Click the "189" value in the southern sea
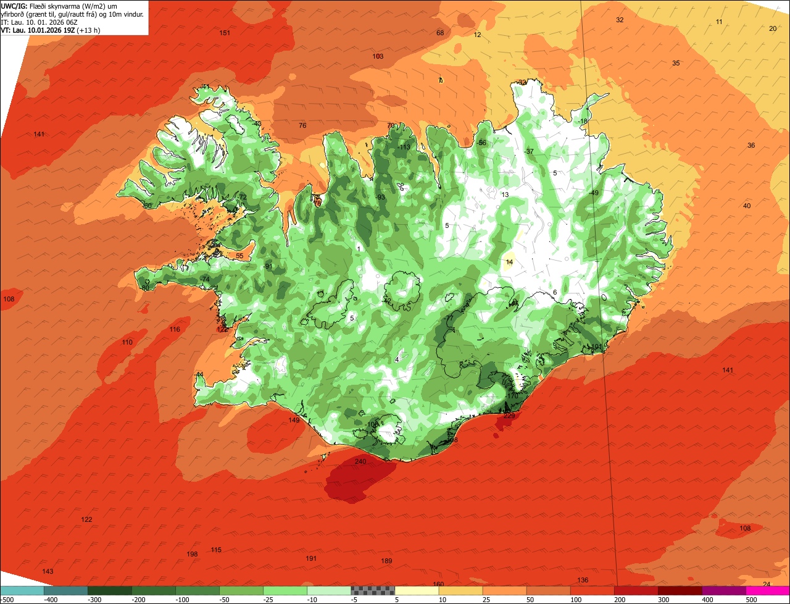 386,561
